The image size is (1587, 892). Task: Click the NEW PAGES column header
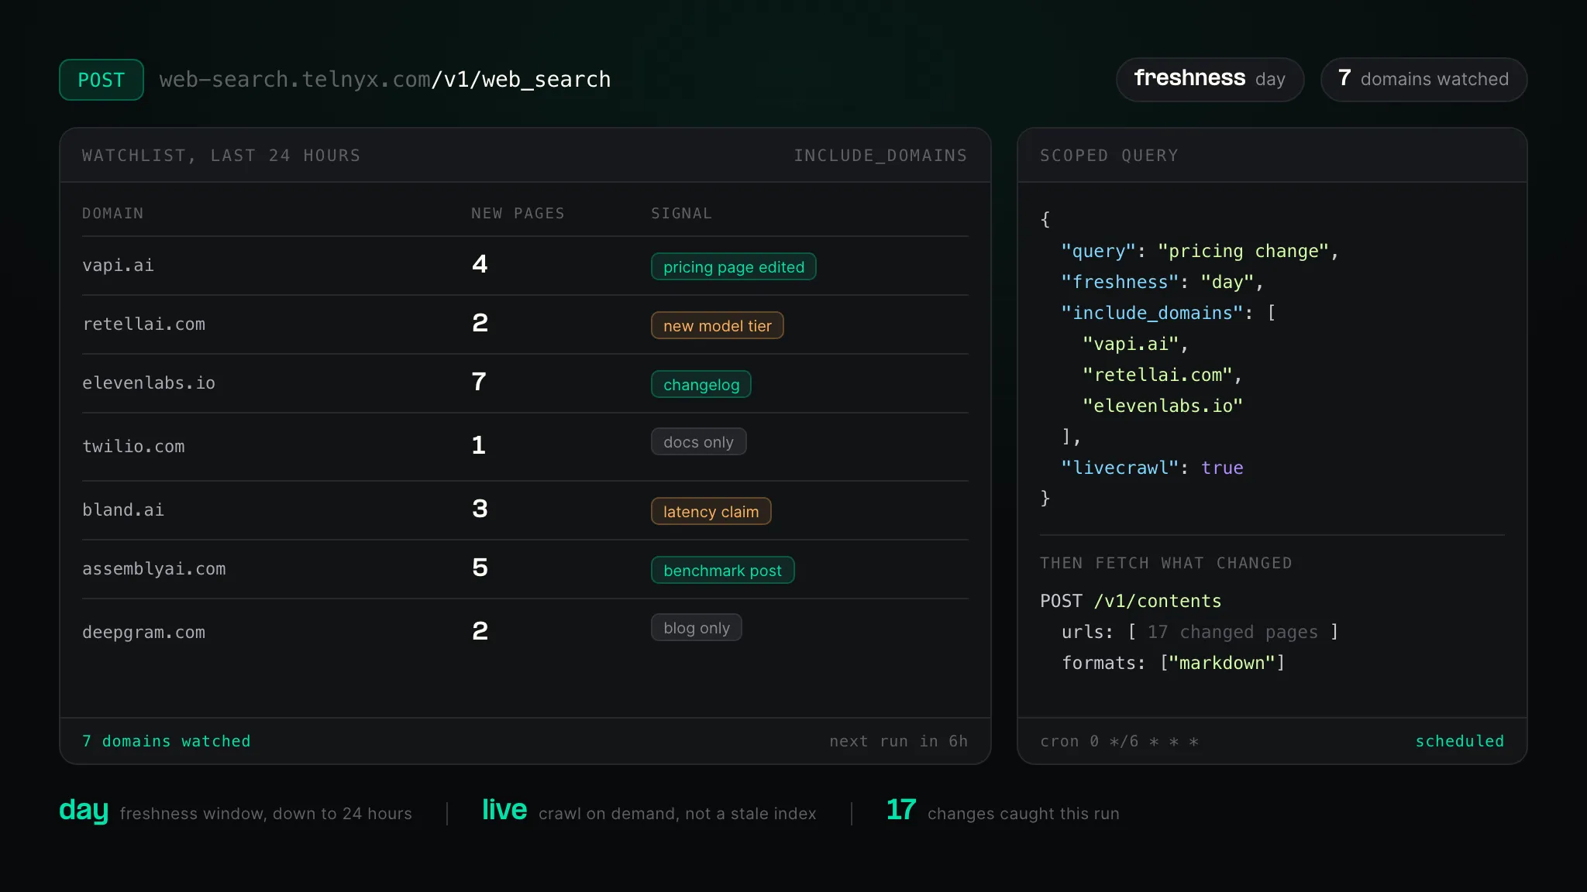(x=518, y=213)
